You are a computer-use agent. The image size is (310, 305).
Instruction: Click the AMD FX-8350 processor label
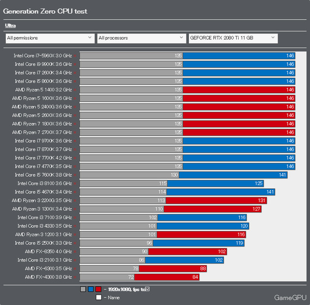pyautogui.click(x=48, y=251)
